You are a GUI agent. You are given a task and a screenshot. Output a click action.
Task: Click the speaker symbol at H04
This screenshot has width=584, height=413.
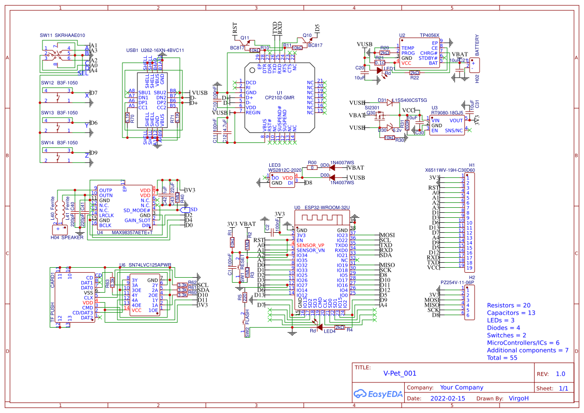pos(60,230)
